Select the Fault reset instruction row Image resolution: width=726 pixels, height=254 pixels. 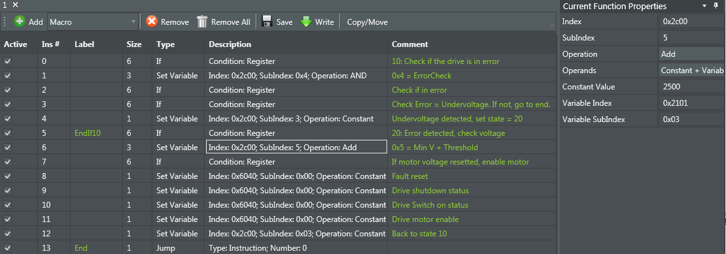click(x=278, y=176)
